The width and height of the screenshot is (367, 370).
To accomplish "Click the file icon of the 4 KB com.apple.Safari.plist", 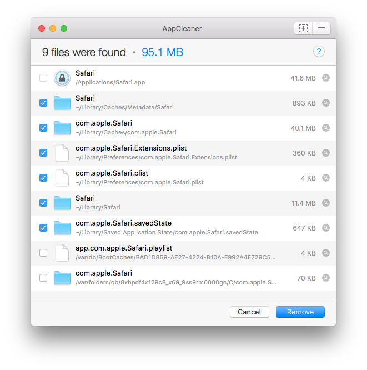I will pos(62,178).
